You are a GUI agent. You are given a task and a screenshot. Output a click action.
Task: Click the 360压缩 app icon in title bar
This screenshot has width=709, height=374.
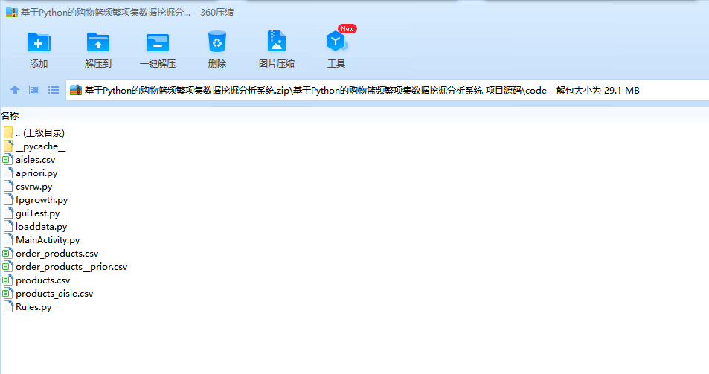[12, 12]
